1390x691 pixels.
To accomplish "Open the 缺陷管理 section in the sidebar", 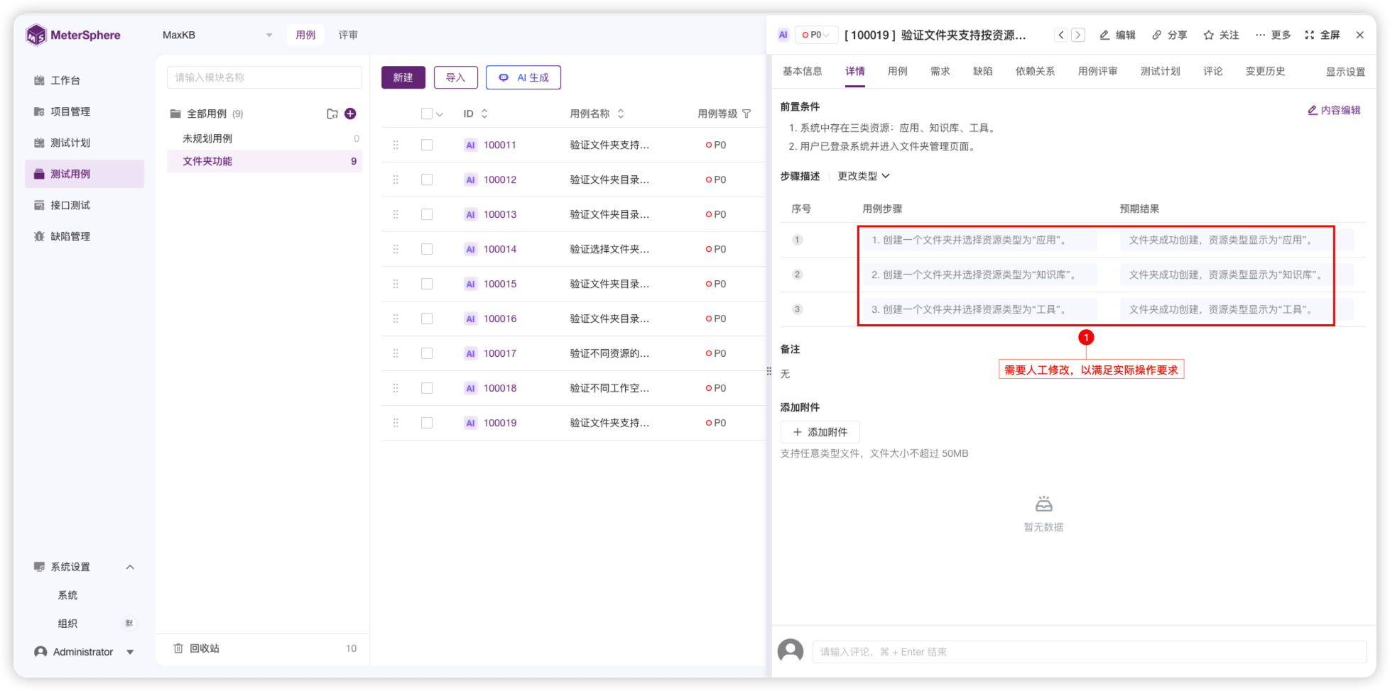I will coord(68,236).
